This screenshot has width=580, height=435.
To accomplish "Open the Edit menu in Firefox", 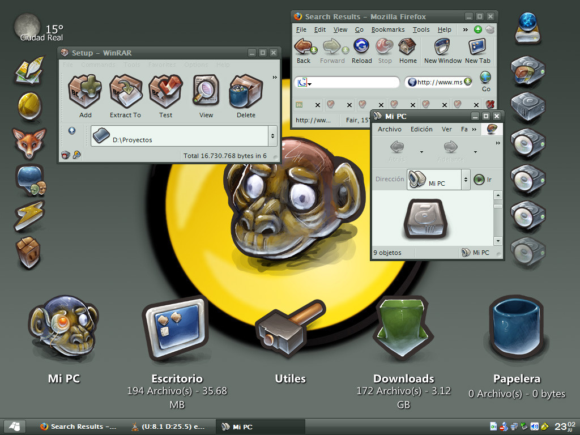I will (320, 29).
